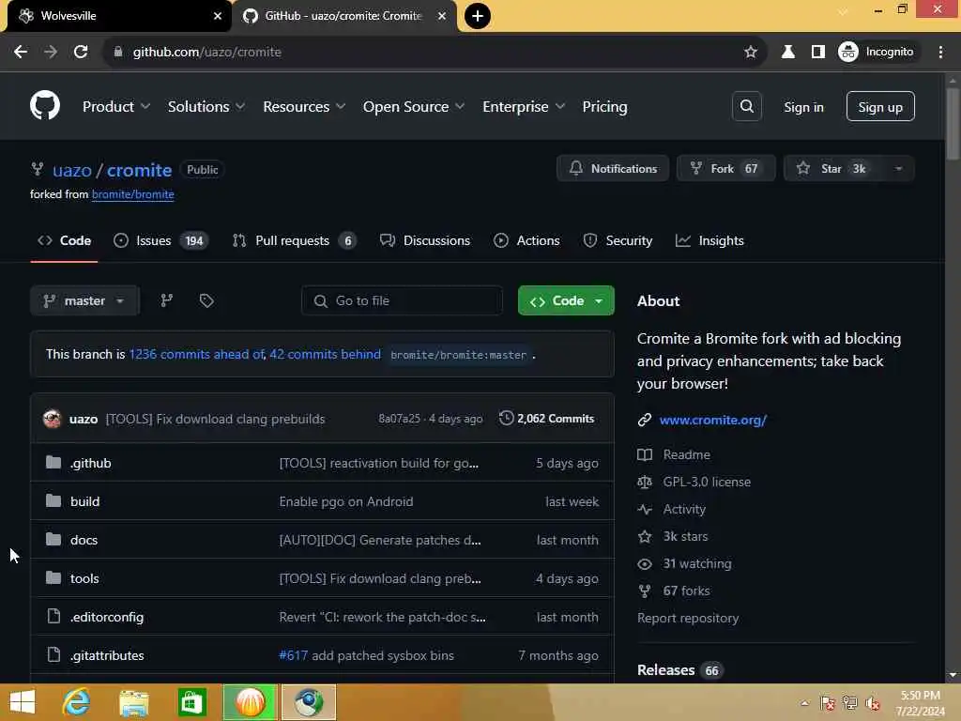This screenshot has height=721, width=961.
Task: Open the Star lists dropdown arrow
Action: pyautogui.click(x=898, y=169)
